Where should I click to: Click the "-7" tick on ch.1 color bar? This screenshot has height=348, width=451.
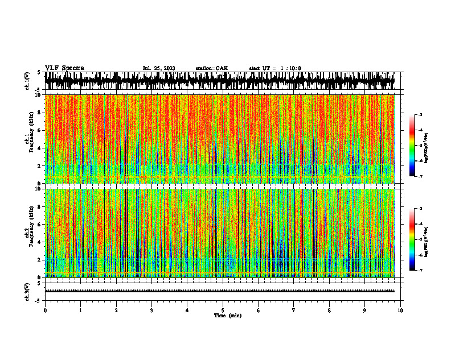[x=420, y=176]
